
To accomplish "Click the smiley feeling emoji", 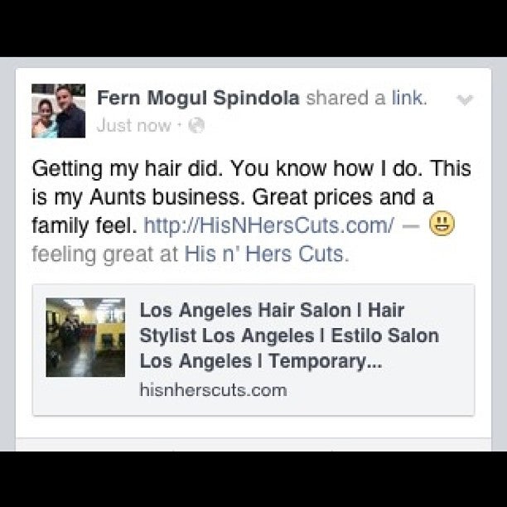I will [x=442, y=224].
